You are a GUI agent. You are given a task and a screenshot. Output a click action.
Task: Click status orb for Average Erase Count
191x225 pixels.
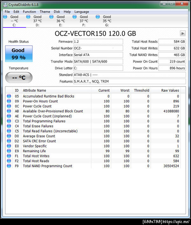(9, 136)
